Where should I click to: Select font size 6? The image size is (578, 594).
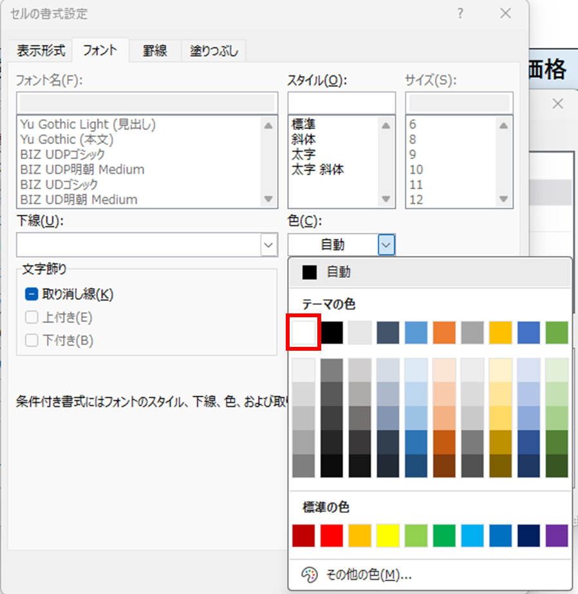413,124
